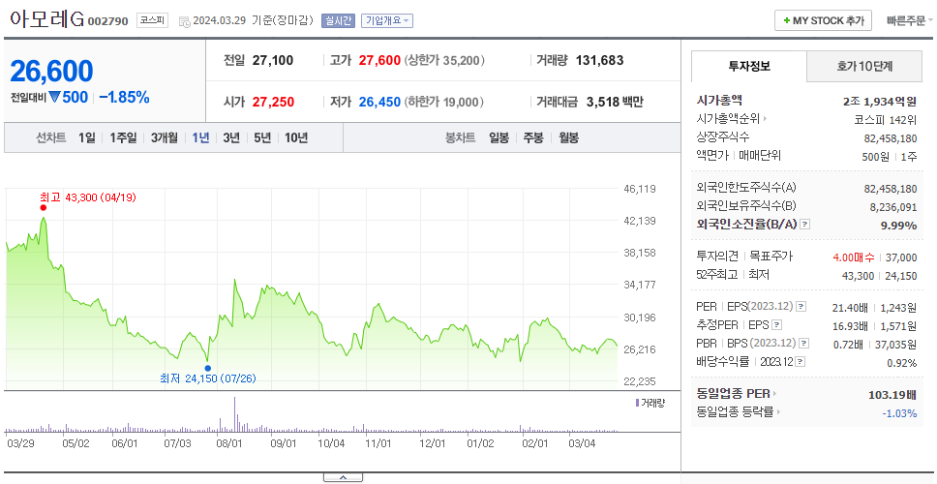Select the 1일 line chart period
The height and width of the screenshot is (484, 937).
click(x=87, y=138)
